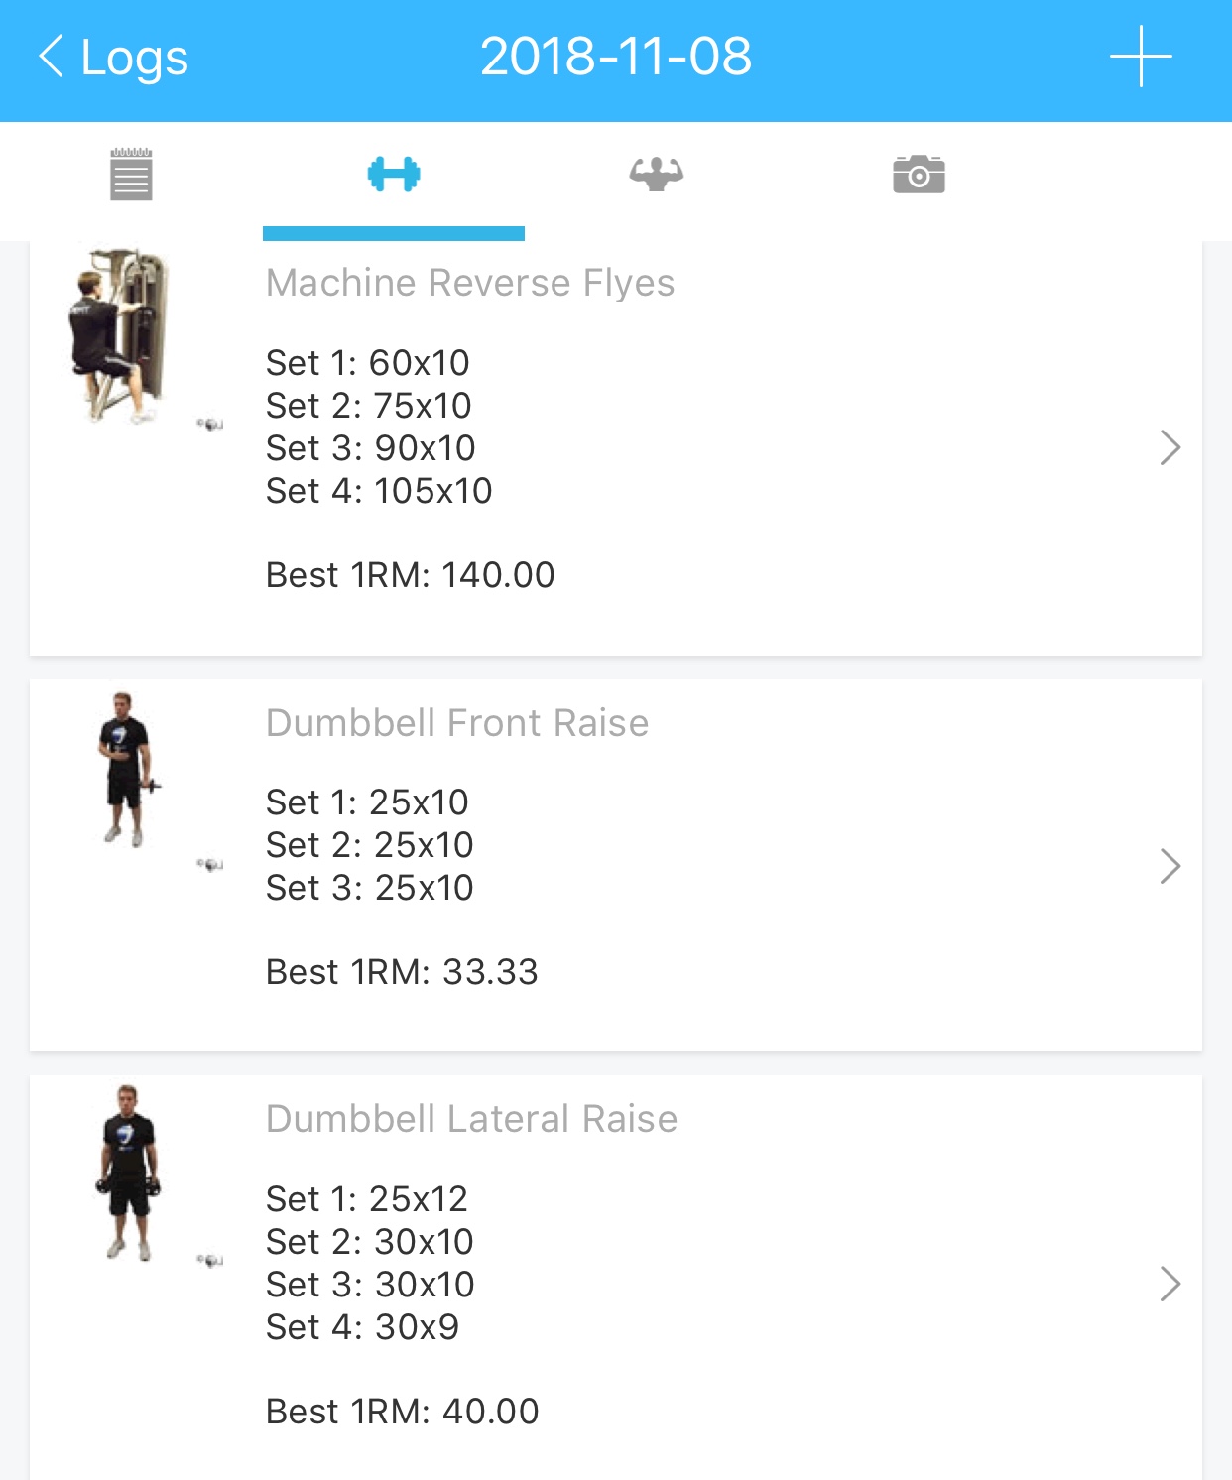
Task: Click the small icon beside Dumbbell Lateral Raise image
Action: (x=210, y=1261)
